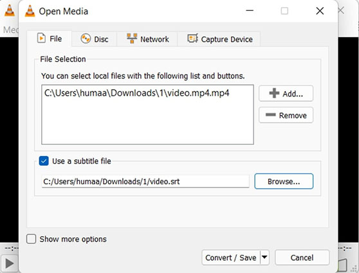Click the File tab play-file icon
This screenshot has height=273, width=359.
pos(41,38)
